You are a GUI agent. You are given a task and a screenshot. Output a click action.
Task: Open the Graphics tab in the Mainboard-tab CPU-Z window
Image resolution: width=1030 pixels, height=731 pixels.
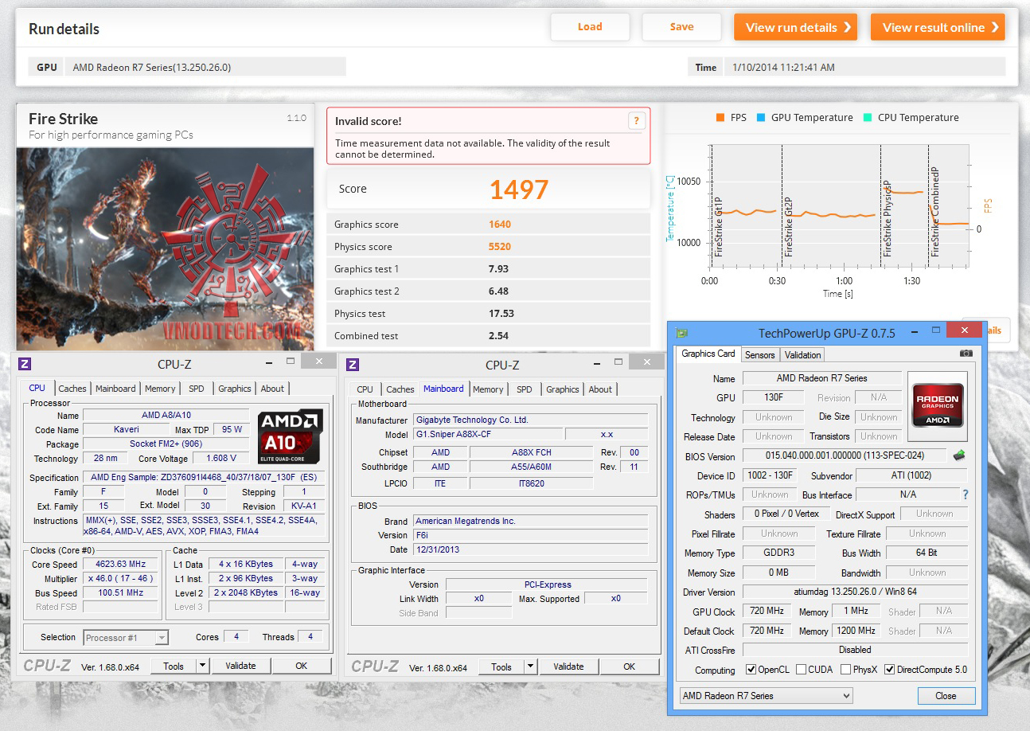click(563, 389)
